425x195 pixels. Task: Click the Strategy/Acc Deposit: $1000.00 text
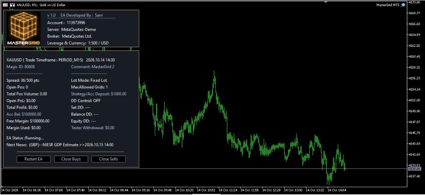click(99, 94)
